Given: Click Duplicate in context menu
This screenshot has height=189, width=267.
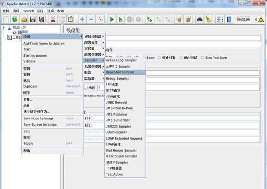Looking at the screenshot, I should coord(53,86).
